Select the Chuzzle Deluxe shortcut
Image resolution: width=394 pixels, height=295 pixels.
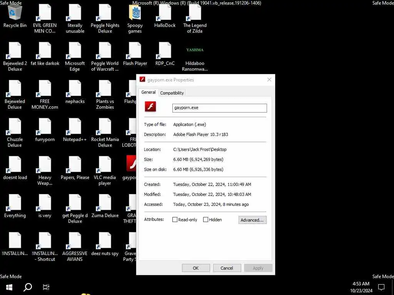click(x=15, y=133)
